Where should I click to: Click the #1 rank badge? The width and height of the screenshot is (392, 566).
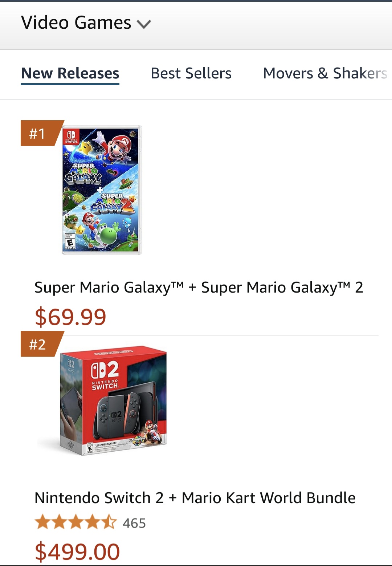[40, 133]
